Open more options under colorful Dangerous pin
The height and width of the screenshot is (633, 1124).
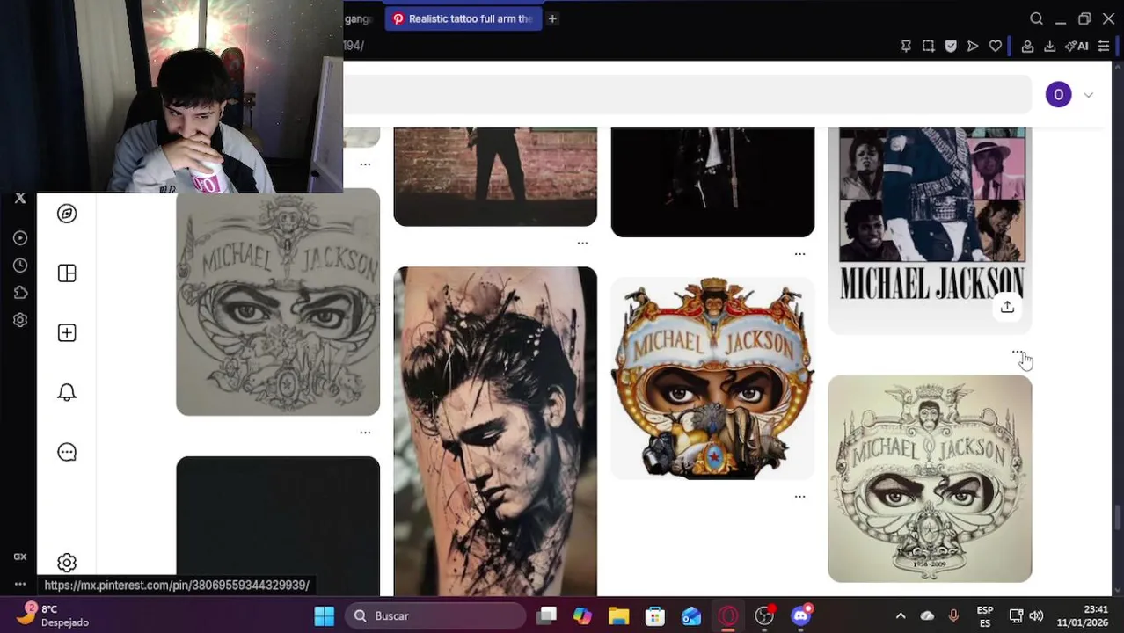(x=799, y=497)
